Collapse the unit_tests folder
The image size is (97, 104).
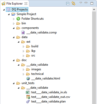(x=14, y=83)
